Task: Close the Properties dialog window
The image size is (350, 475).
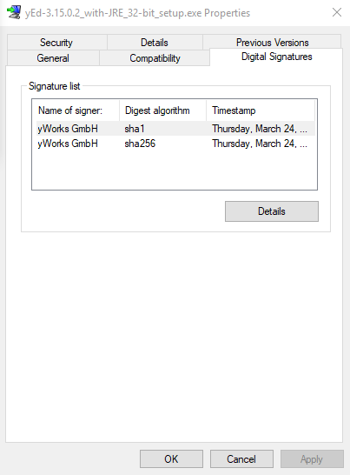Action: 337,12
